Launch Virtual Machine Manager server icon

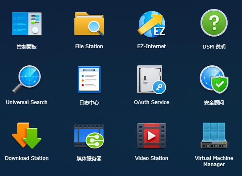pos(214,135)
